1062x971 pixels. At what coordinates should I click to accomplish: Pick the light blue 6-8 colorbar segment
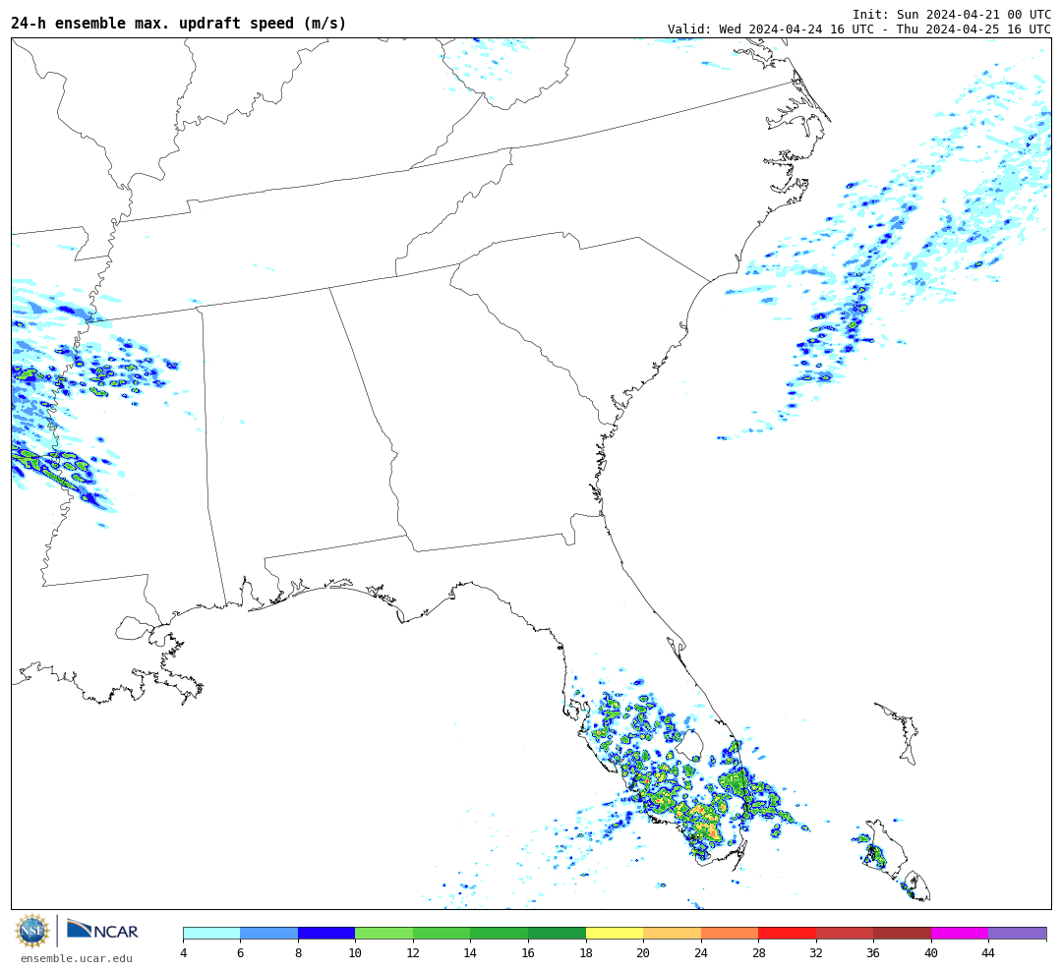point(269,933)
